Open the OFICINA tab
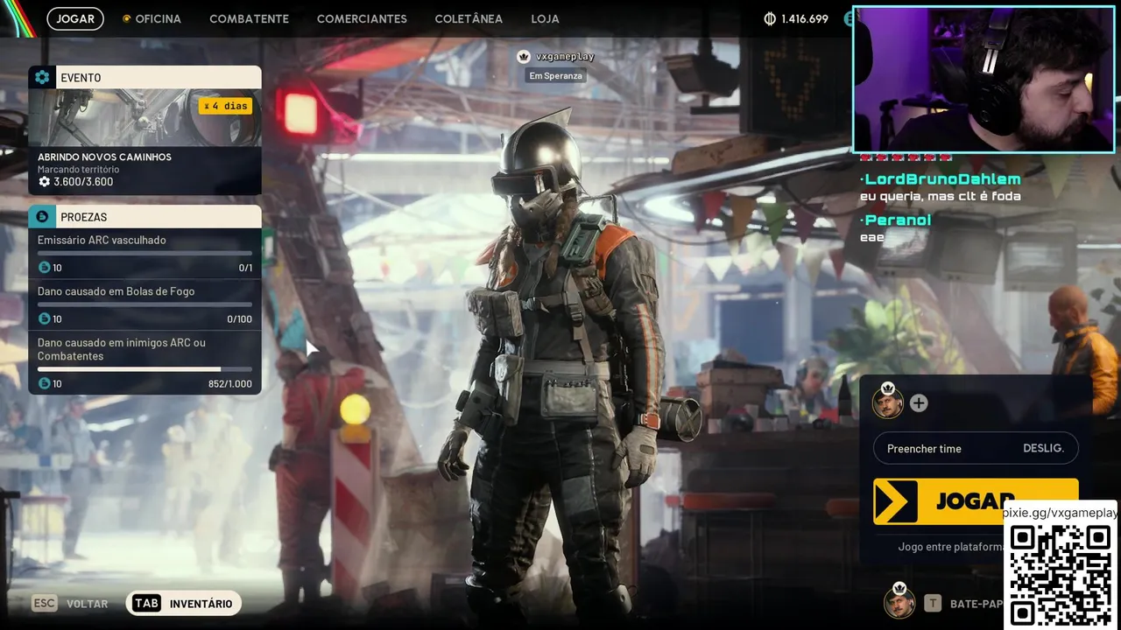Screen dimensions: 1121x630 [158, 18]
